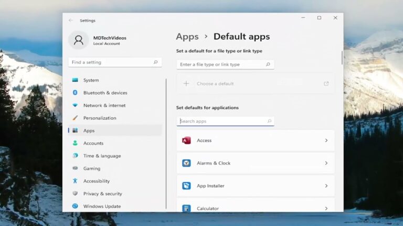Click the Time & language globe icon

pos(75,155)
